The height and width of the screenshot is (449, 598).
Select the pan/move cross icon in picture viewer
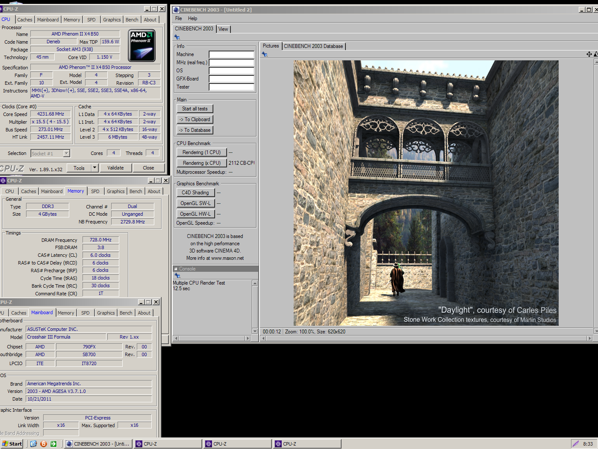(589, 54)
